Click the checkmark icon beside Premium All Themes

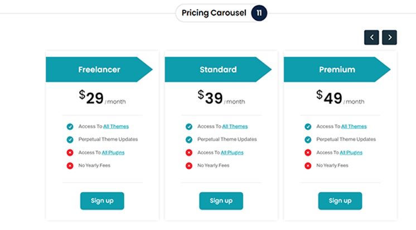308,126
